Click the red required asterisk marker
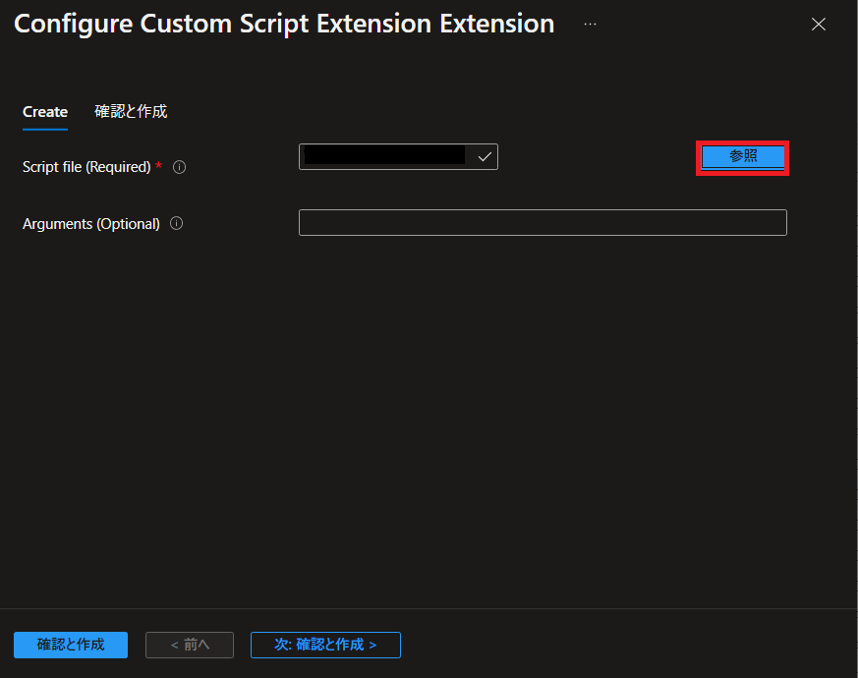858x678 pixels. pyautogui.click(x=158, y=165)
